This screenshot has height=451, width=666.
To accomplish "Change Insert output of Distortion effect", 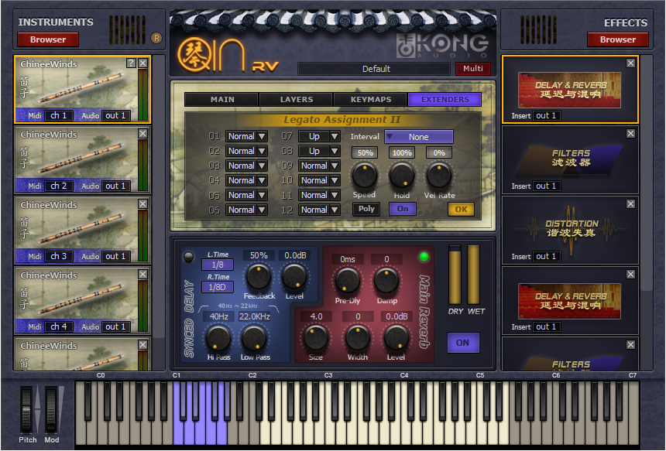I will click(x=546, y=256).
